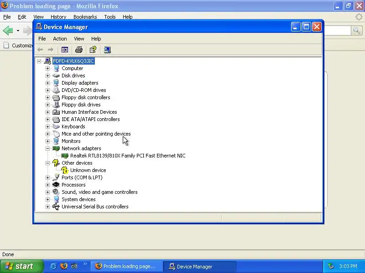Toggle the console tree pane toolbar icon

(64, 50)
